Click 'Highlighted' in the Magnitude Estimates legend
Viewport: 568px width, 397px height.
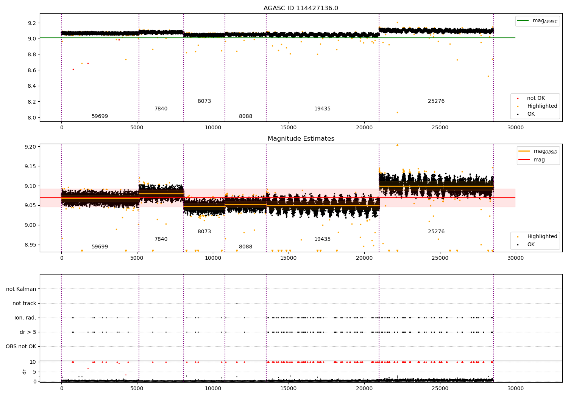click(542, 237)
